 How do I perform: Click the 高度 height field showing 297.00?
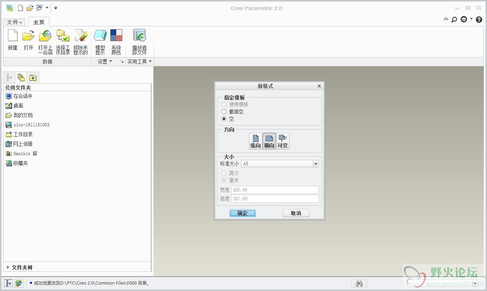[275, 199]
